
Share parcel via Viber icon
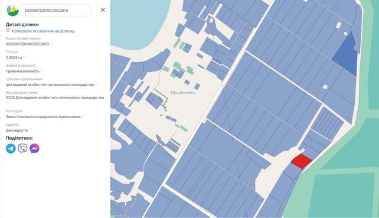pos(22,148)
